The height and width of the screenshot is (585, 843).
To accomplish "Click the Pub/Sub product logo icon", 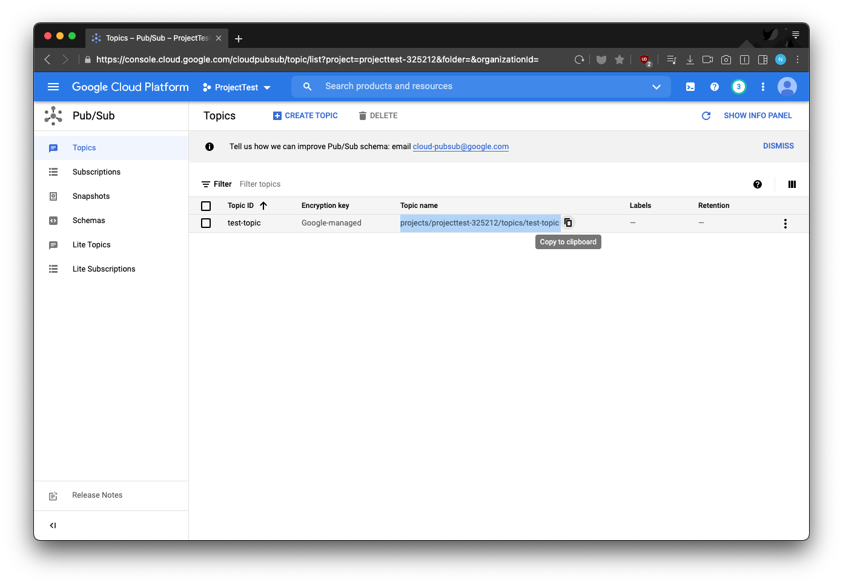I will point(53,116).
